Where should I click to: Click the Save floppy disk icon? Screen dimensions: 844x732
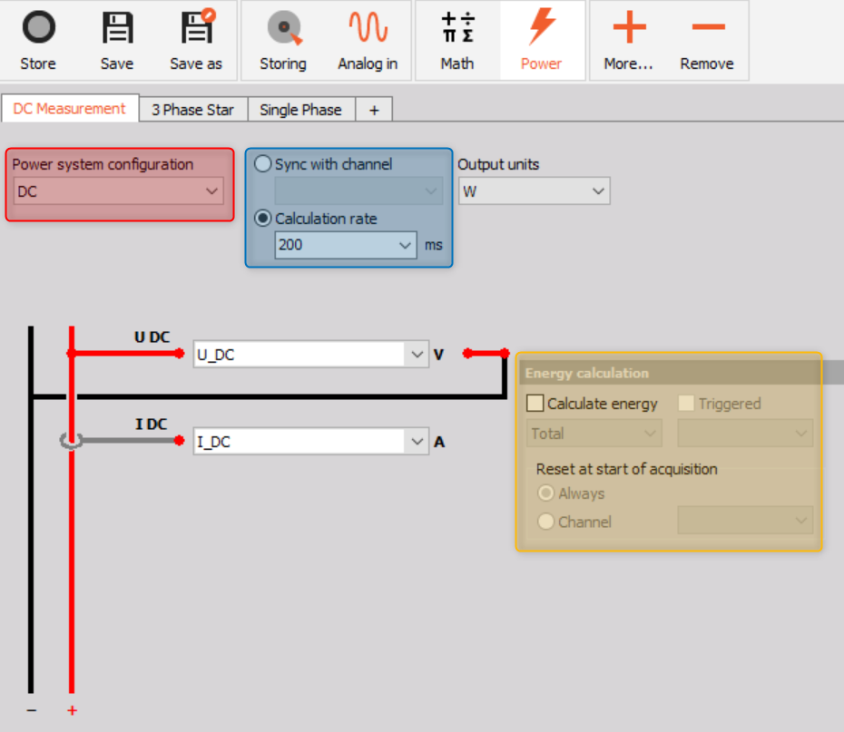[117, 27]
